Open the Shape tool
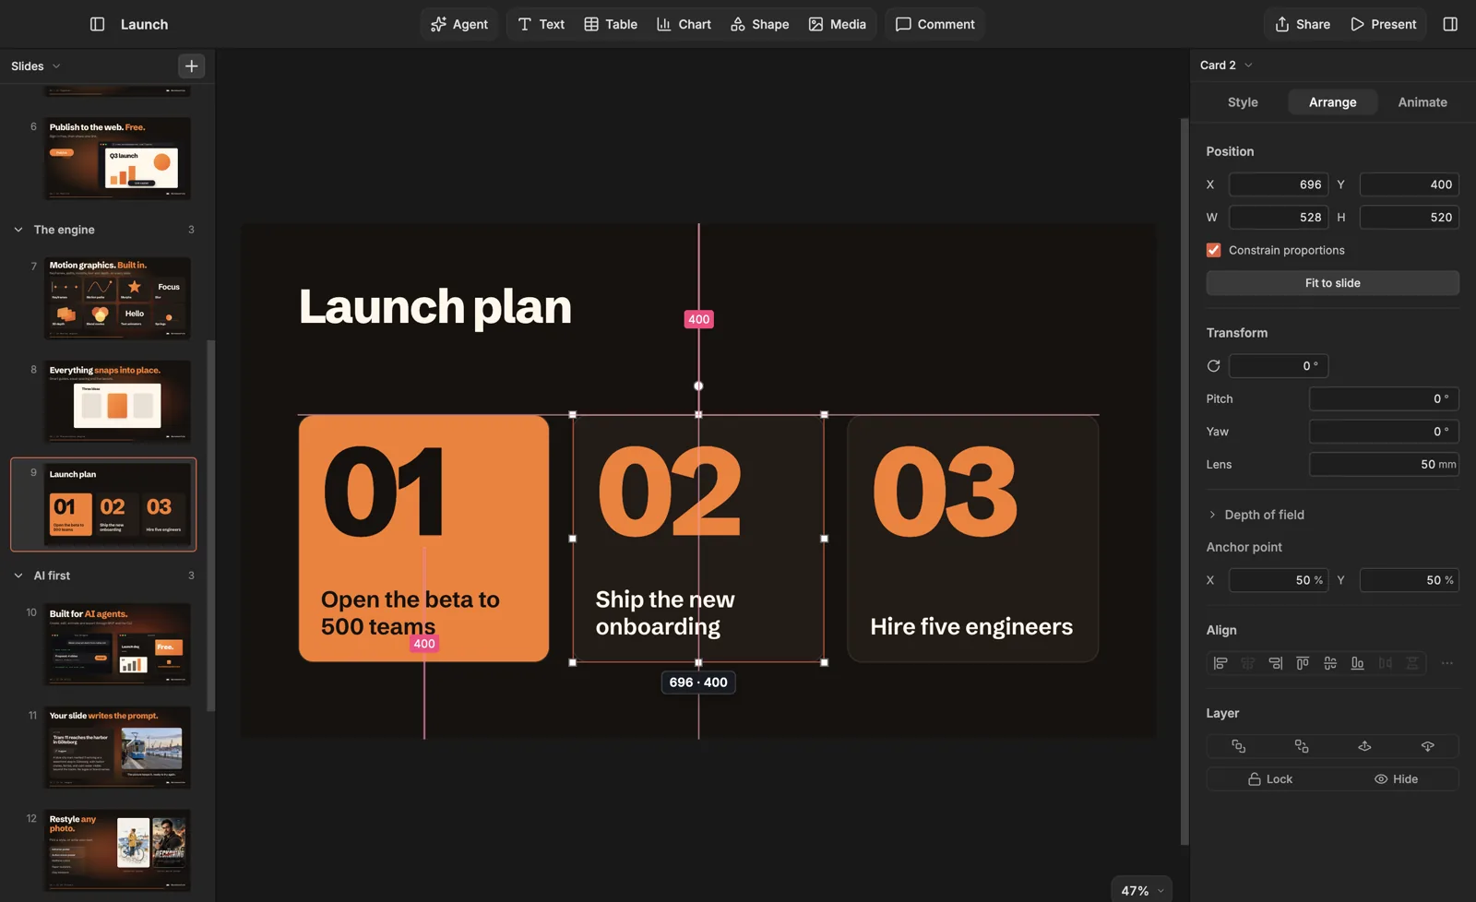This screenshot has width=1476, height=902. click(x=759, y=24)
